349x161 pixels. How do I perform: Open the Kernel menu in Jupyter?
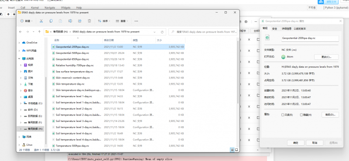coord(35,7)
